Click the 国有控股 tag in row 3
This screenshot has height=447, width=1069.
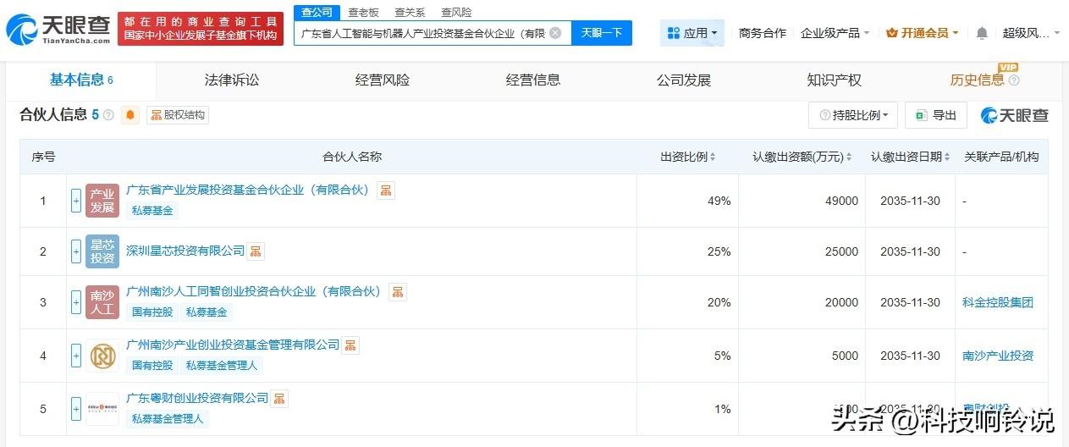[152, 312]
